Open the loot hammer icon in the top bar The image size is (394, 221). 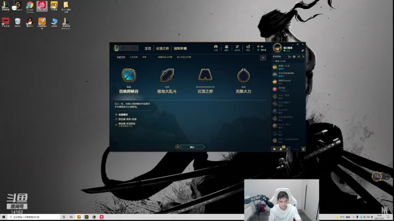pos(237,48)
